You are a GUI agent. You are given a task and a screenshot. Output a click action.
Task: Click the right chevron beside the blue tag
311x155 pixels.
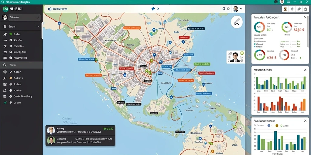tap(158, 9)
